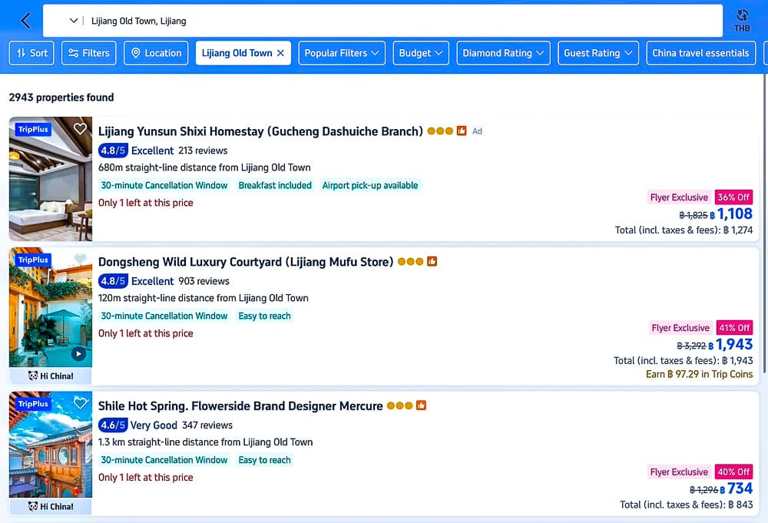The height and width of the screenshot is (523, 768).
Task: Play the Dongsheng courtyard video preview
Action: (x=78, y=353)
